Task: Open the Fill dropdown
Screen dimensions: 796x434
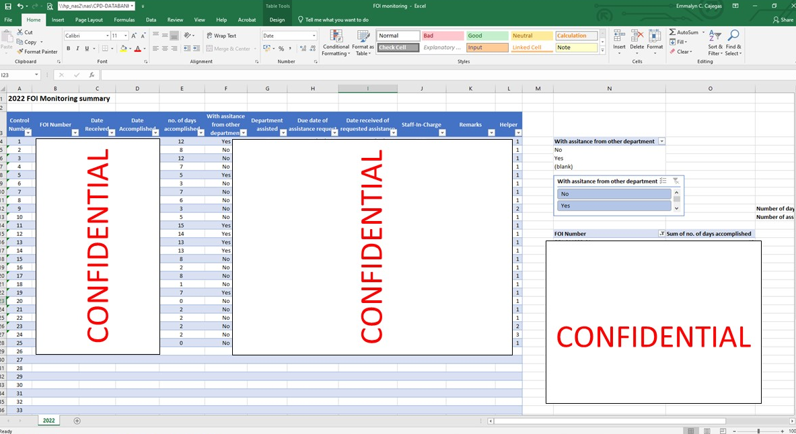Action: (678, 42)
